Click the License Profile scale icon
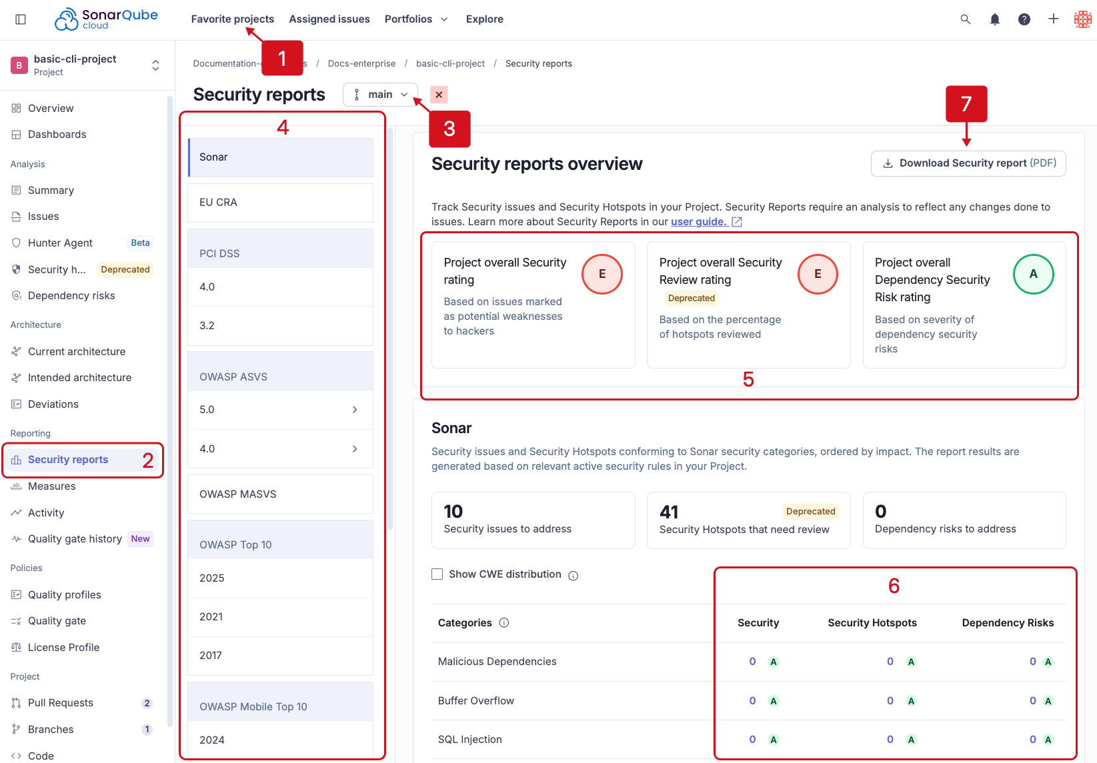 (17, 648)
